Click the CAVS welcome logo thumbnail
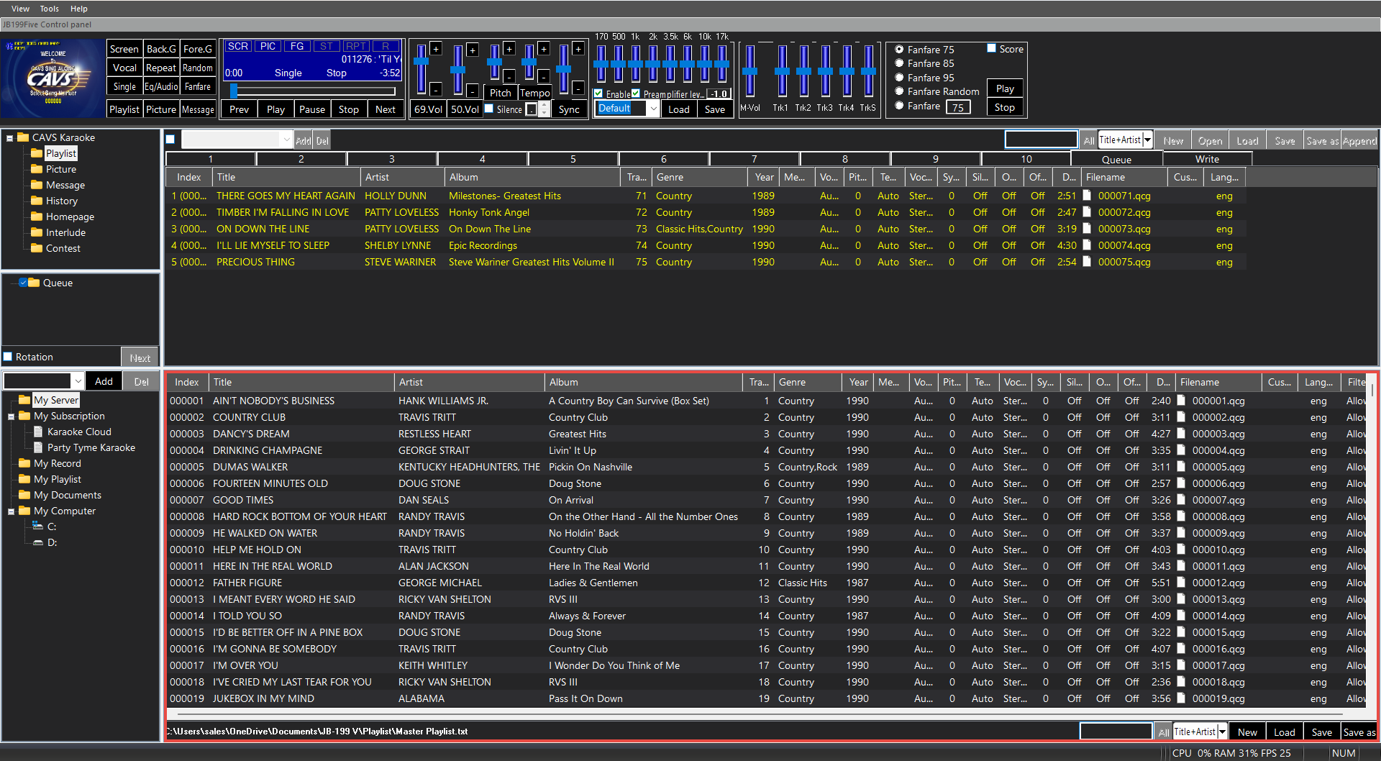 (53, 78)
